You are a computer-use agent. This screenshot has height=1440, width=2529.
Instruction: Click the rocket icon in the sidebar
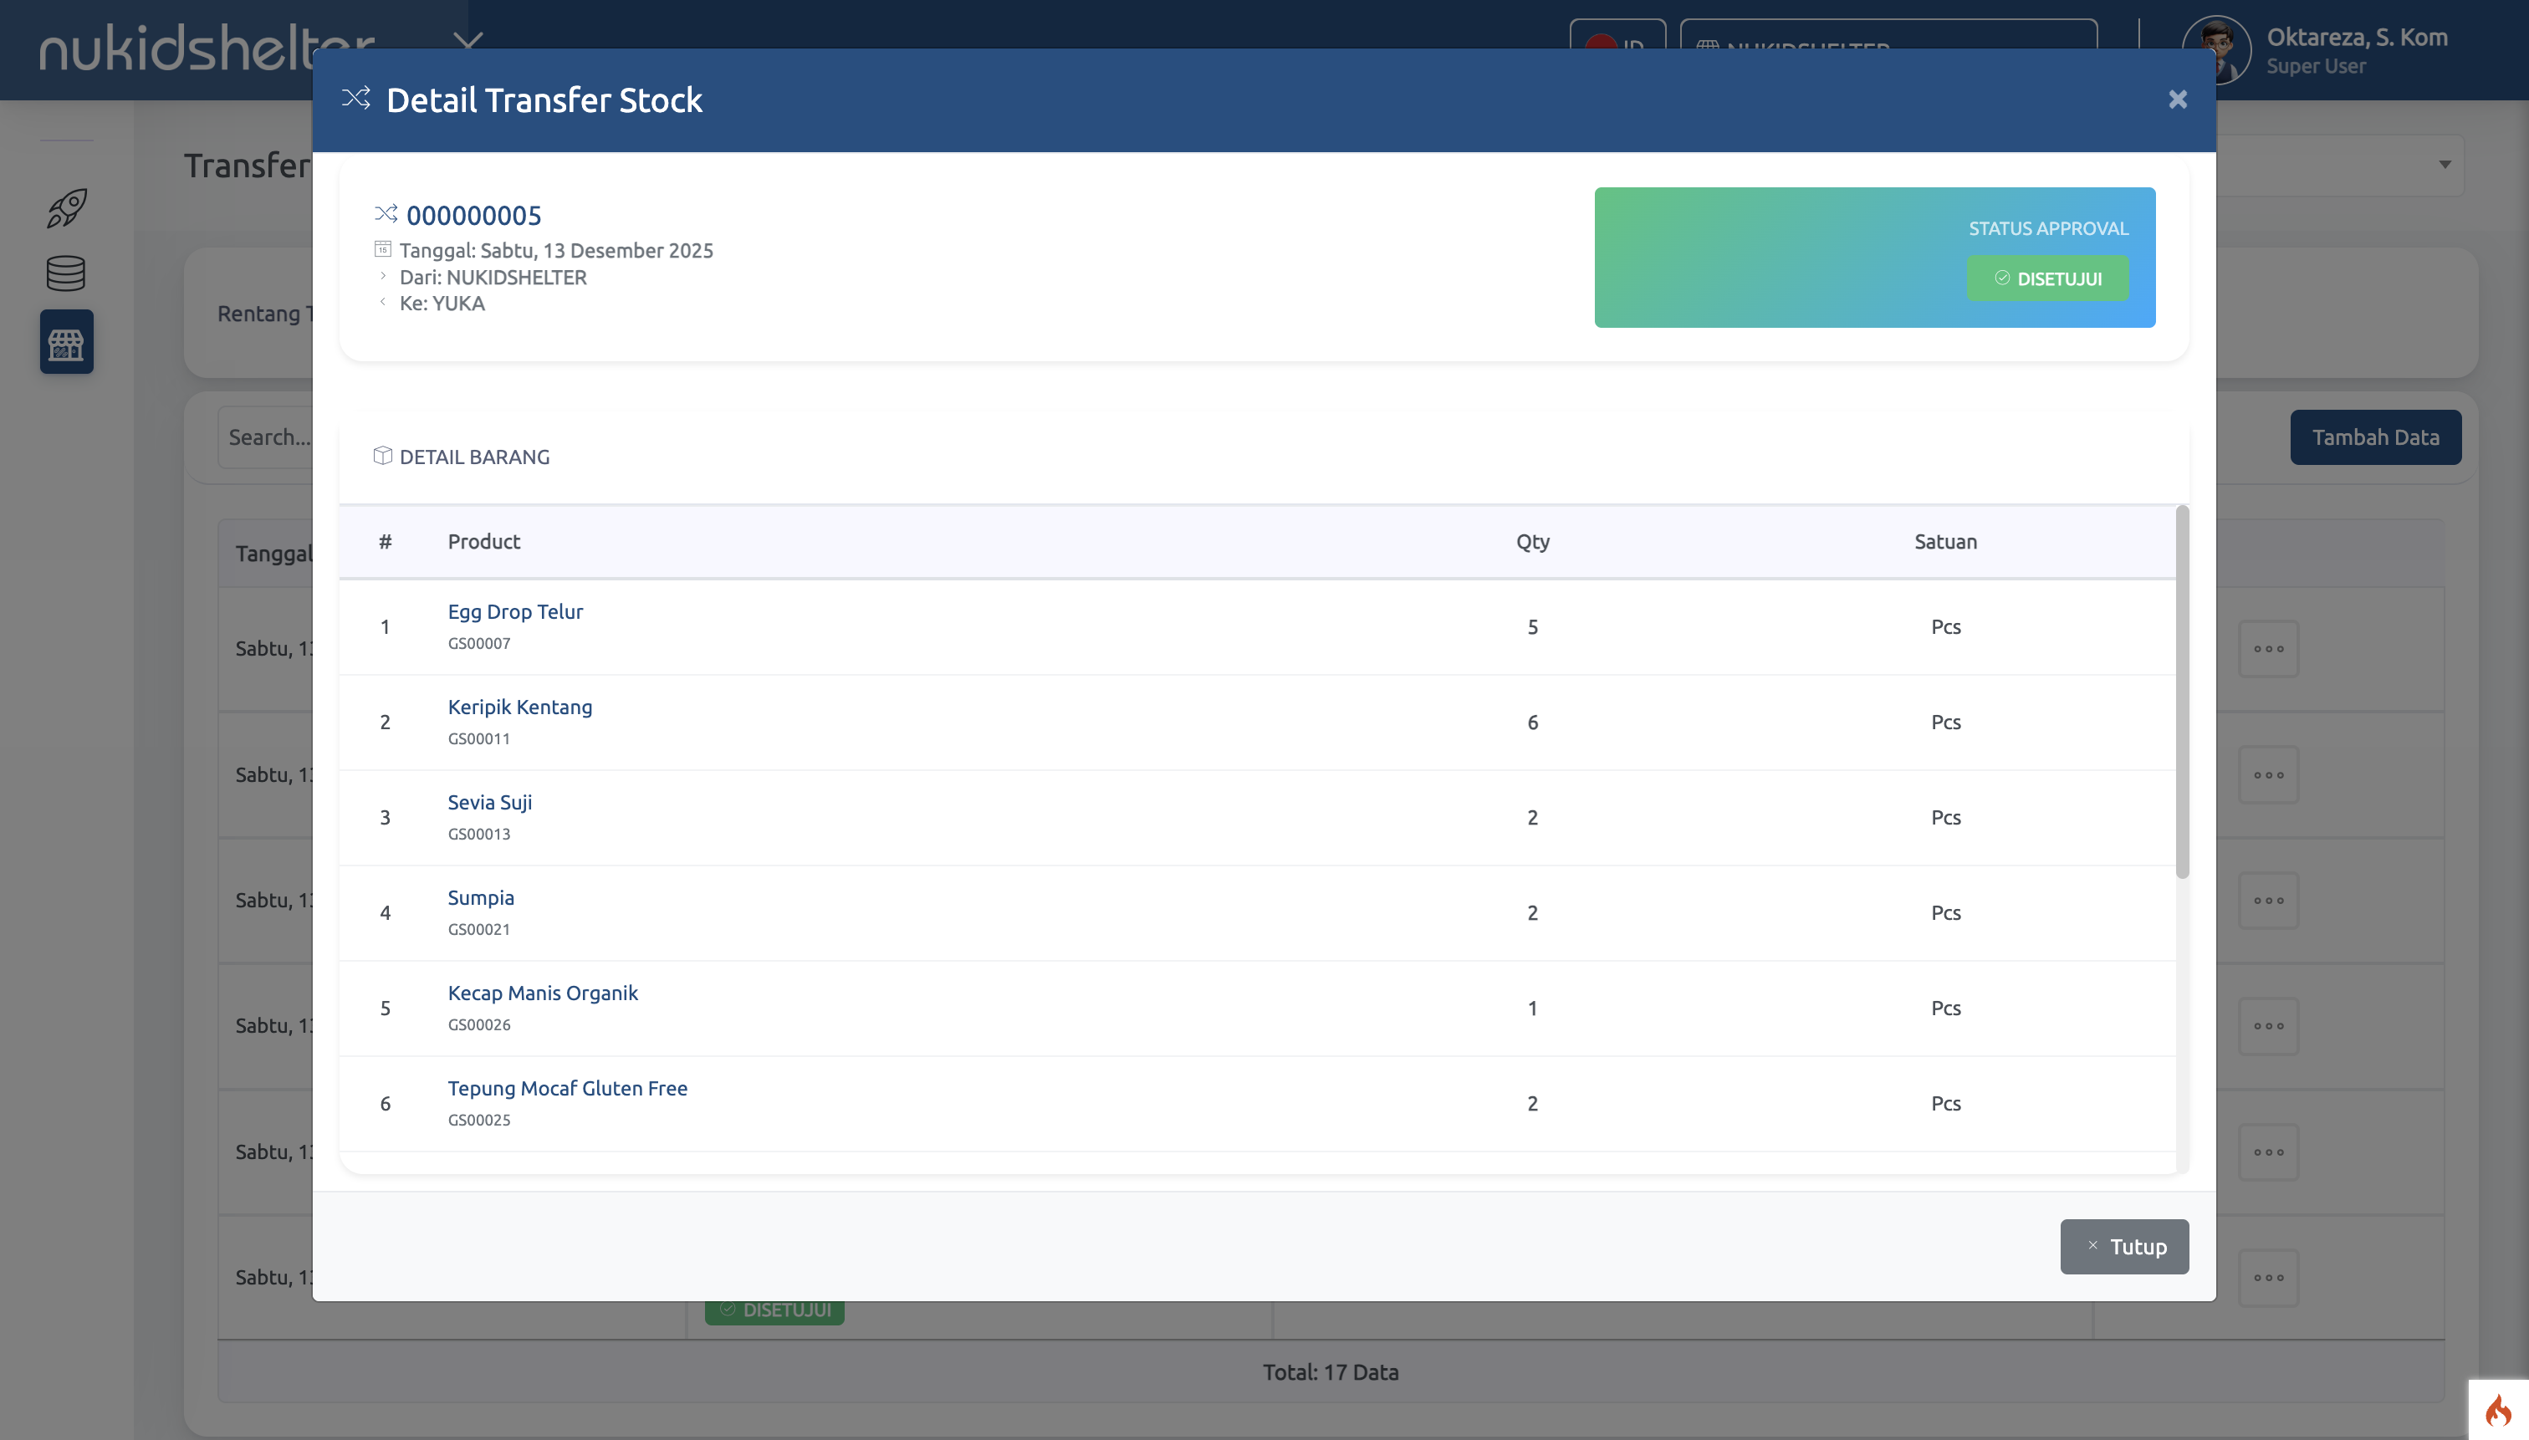click(66, 207)
